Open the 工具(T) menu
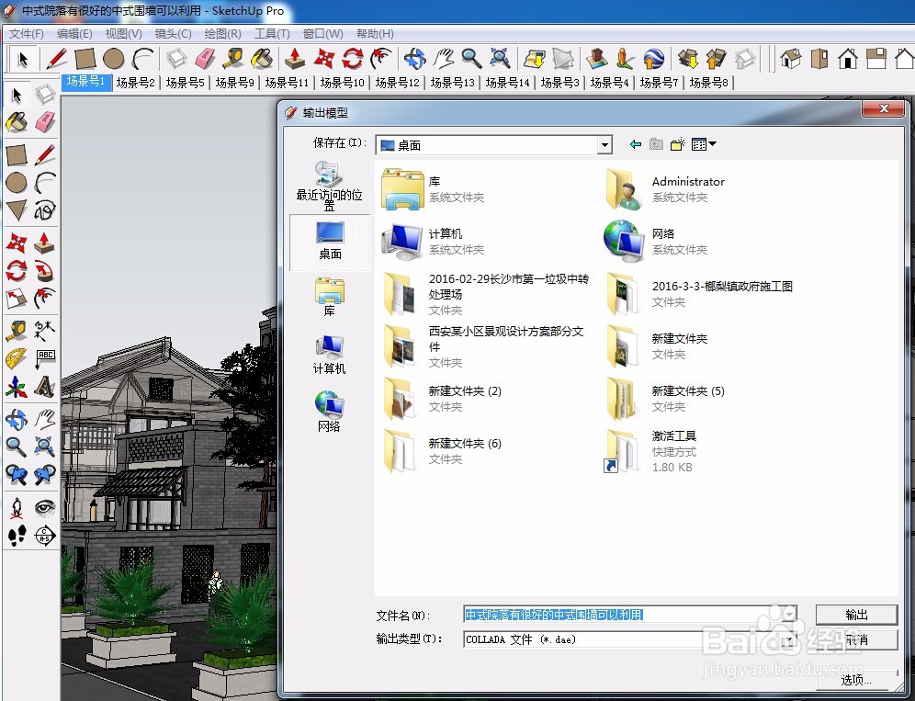Image resolution: width=915 pixels, height=701 pixels. click(x=272, y=33)
